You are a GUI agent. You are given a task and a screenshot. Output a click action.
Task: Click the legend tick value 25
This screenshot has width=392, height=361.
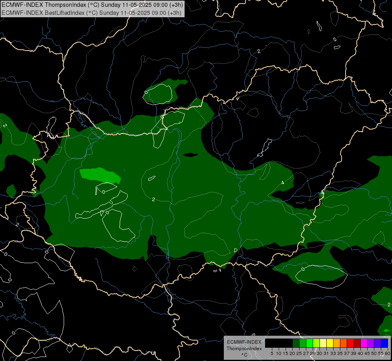coord(299,353)
